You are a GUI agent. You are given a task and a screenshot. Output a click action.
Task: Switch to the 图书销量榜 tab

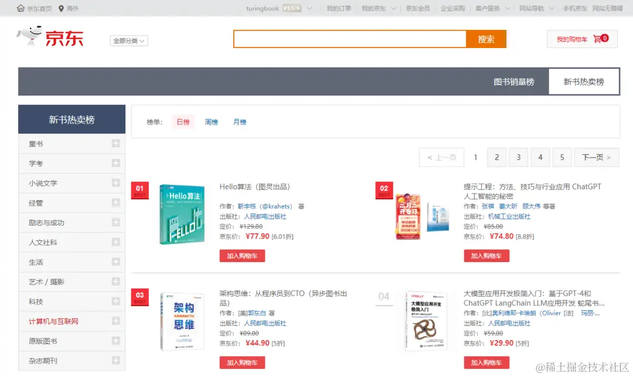514,82
